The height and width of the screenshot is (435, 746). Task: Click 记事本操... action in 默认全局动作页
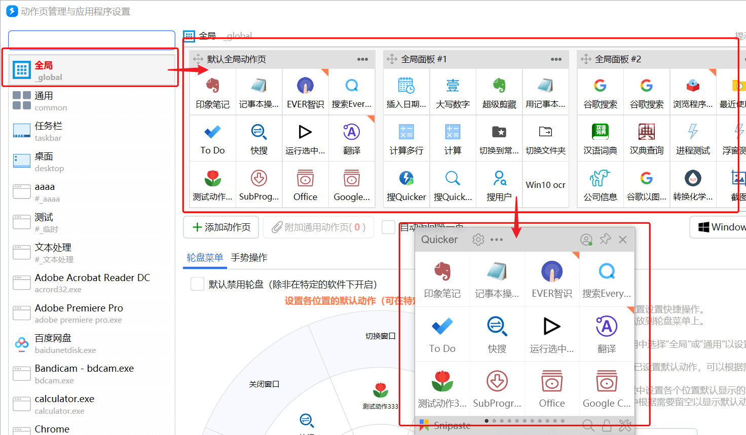pos(259,92)
